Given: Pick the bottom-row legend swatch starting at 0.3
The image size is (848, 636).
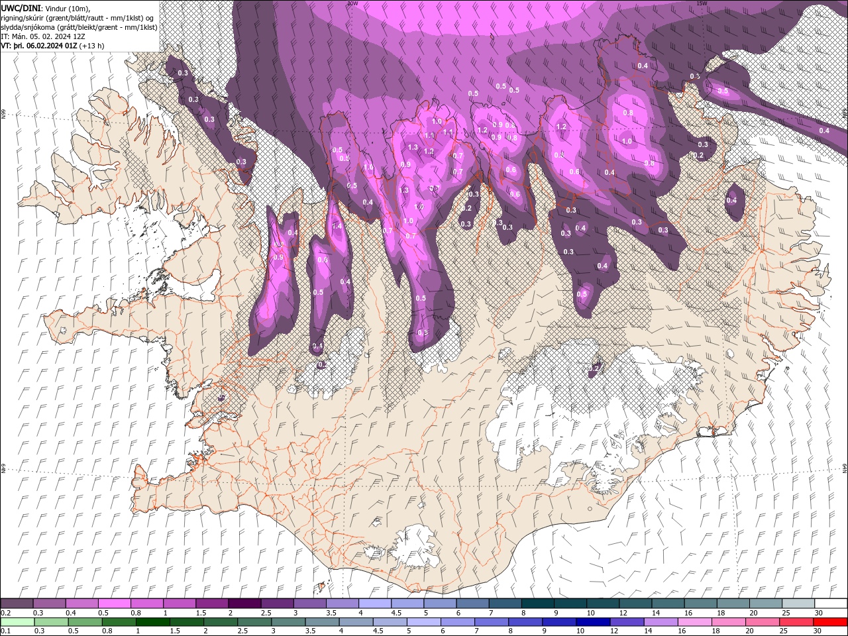Looking at the screenshot, I should click(50, 622).
